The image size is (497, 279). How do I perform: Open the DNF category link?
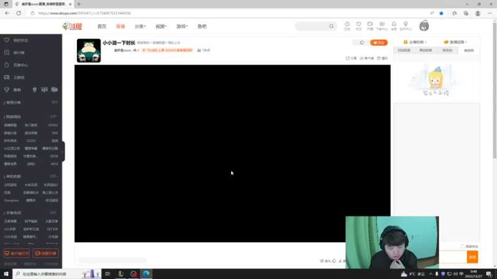55,133
